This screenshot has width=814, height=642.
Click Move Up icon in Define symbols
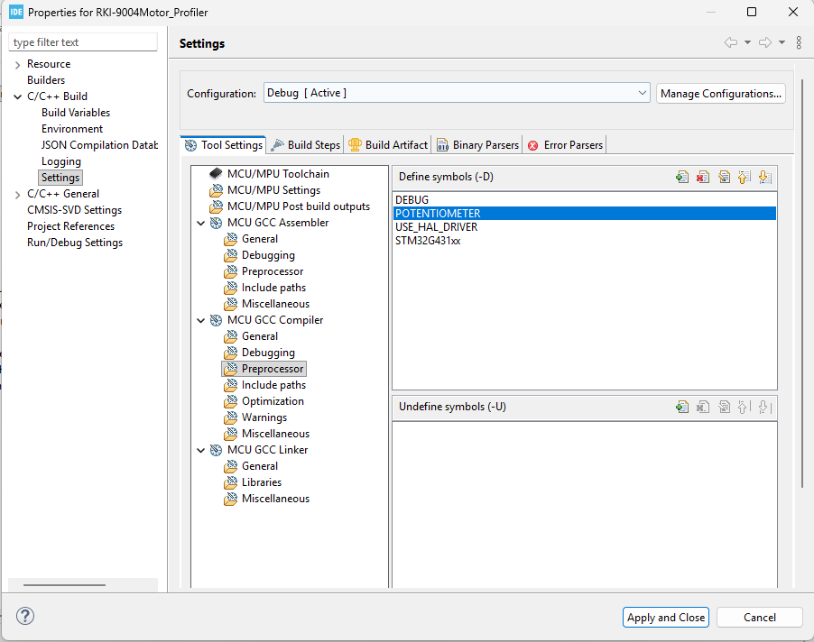pos(744,178)
